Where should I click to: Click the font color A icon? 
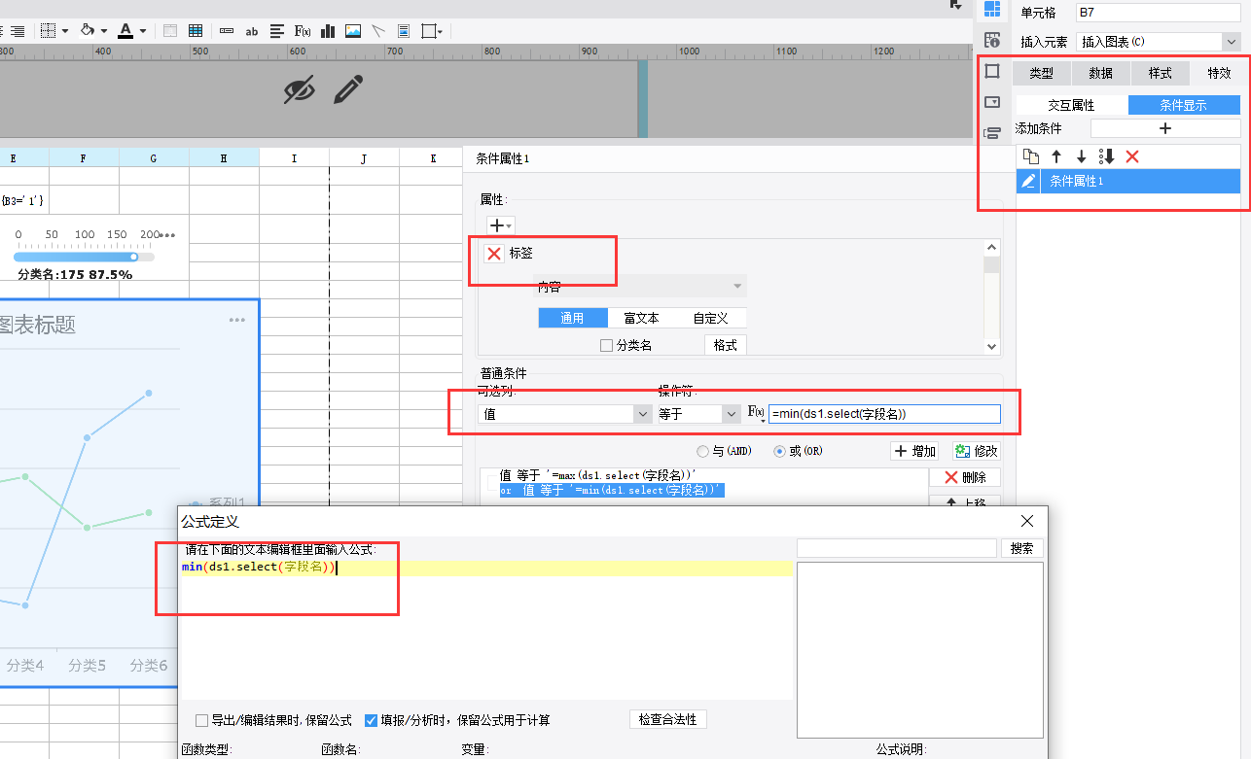[125, 31]
